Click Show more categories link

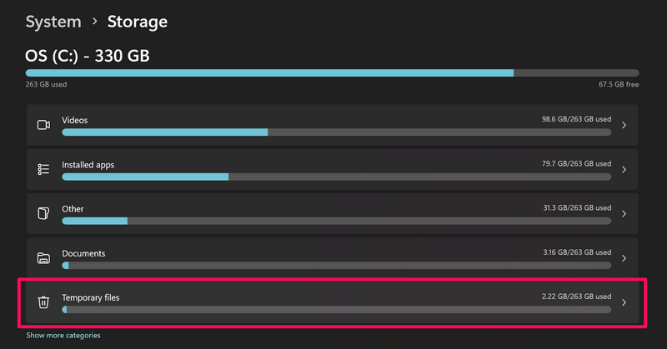tap(63, 335)
